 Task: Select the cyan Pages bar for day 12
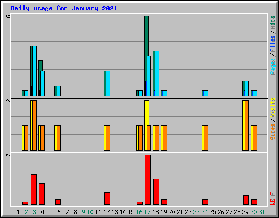tap(108, 83)
